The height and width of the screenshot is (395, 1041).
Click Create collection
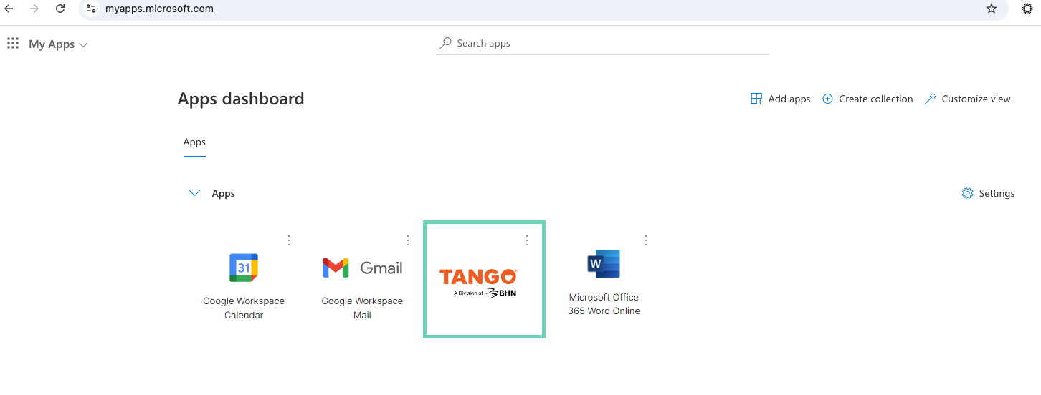867,99
